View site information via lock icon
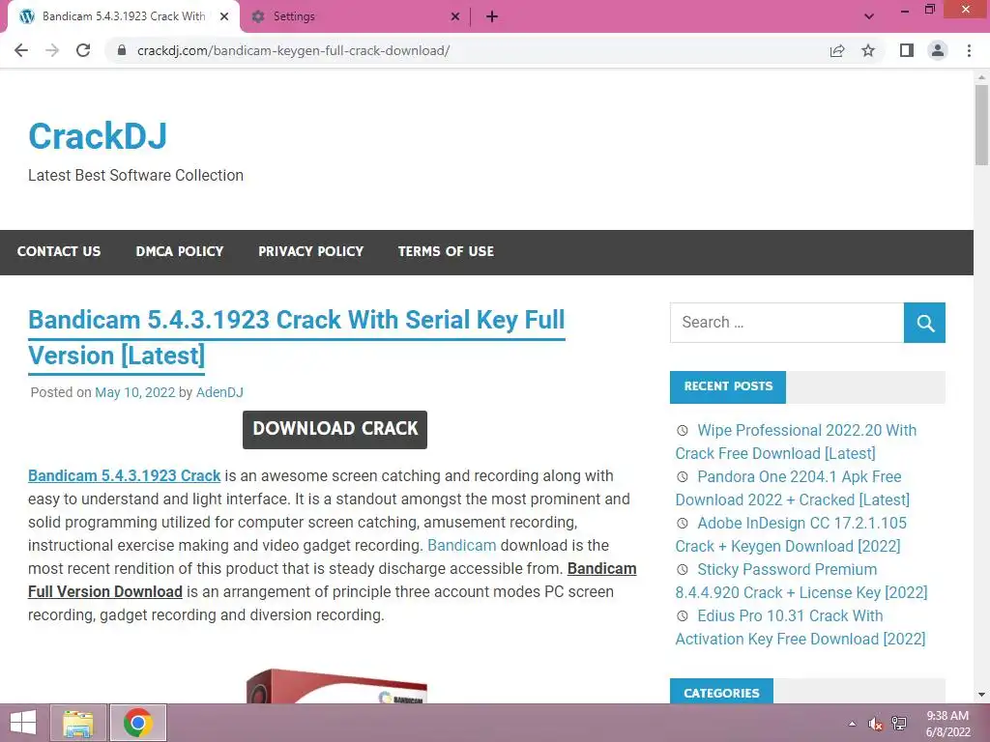Screen dimensions: 990x742 pyautogui.click(x=122, y=50)
